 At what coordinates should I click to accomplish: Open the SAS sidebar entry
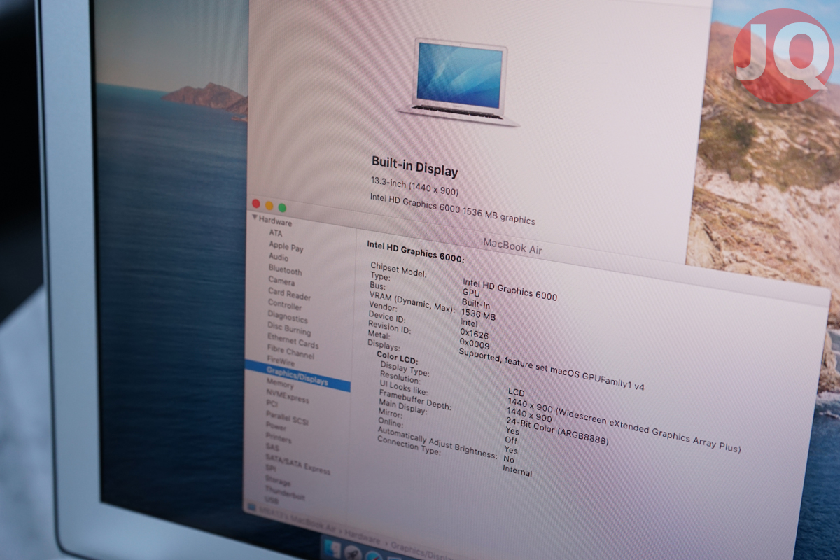tap(272, 447)
